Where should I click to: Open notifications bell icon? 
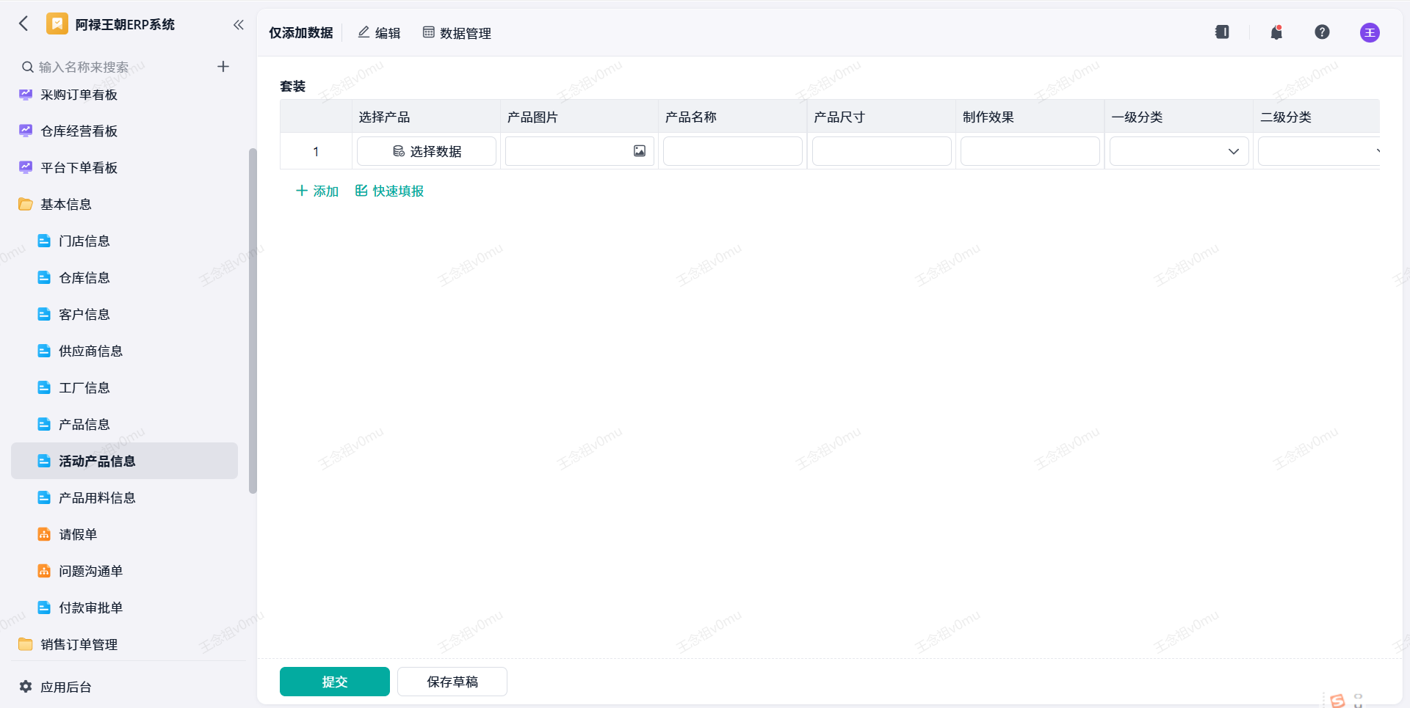[x=1277, y=32]
